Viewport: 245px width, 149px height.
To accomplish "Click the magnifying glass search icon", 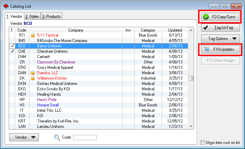I will click(57, 137).
